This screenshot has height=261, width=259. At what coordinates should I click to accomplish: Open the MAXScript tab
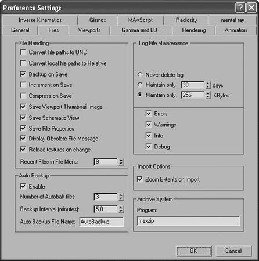pos(140,20)
